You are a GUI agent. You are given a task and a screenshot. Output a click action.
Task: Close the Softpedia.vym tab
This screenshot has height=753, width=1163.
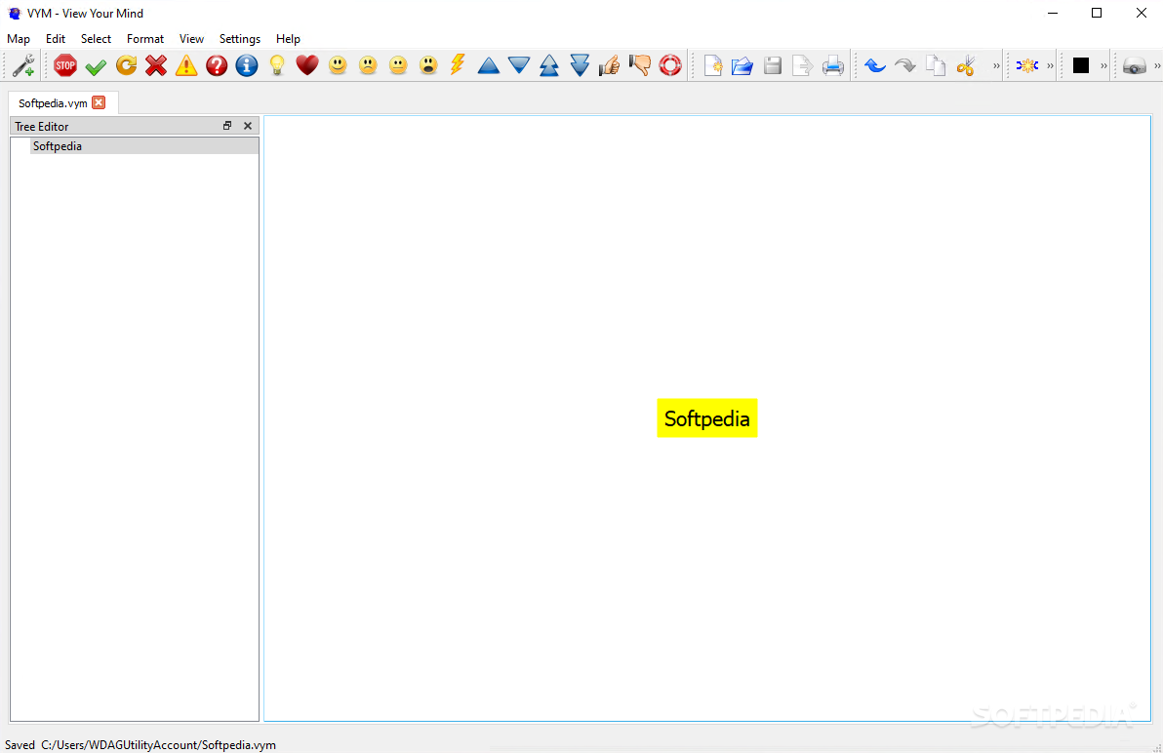(x=99, y=102)
